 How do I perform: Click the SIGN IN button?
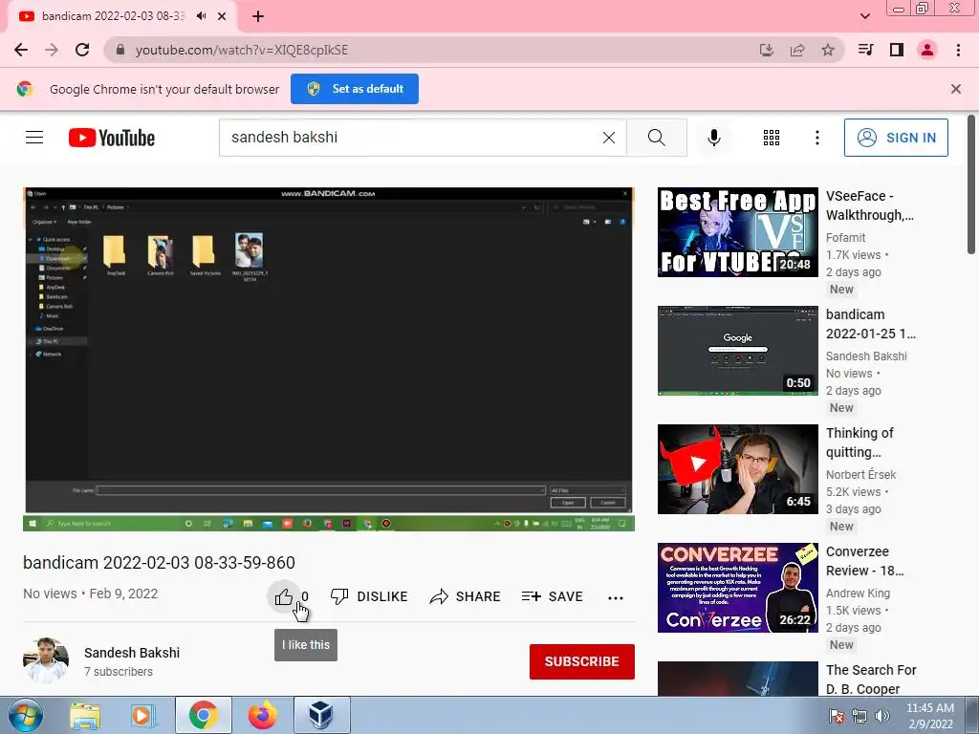(896, 138)
